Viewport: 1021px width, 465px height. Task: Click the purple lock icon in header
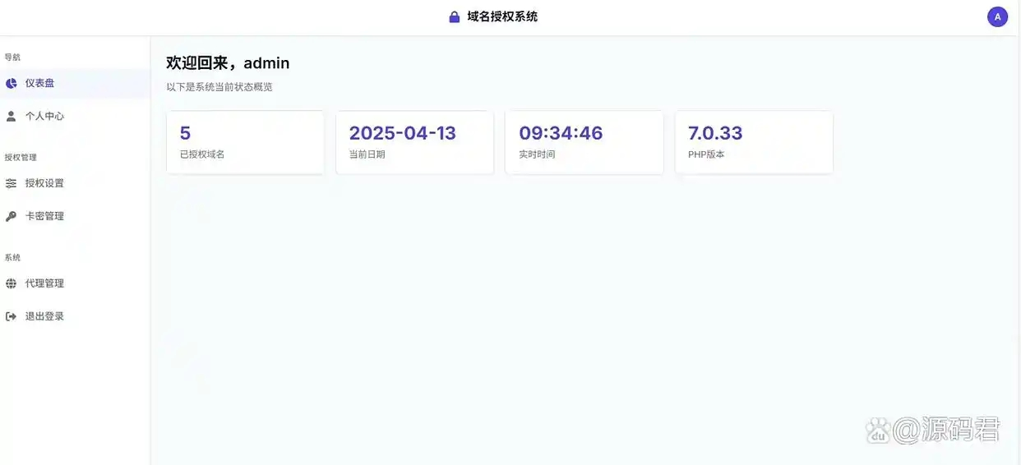point(454,16)
